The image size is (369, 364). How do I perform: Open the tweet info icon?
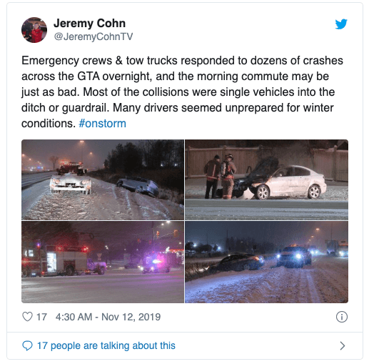342,317
